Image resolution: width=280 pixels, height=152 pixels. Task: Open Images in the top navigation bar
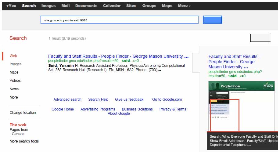[48, 6]
